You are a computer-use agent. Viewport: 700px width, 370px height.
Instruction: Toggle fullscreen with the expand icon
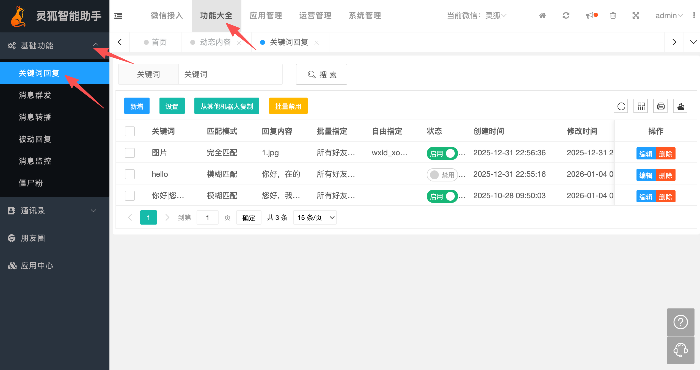[636, 15]
